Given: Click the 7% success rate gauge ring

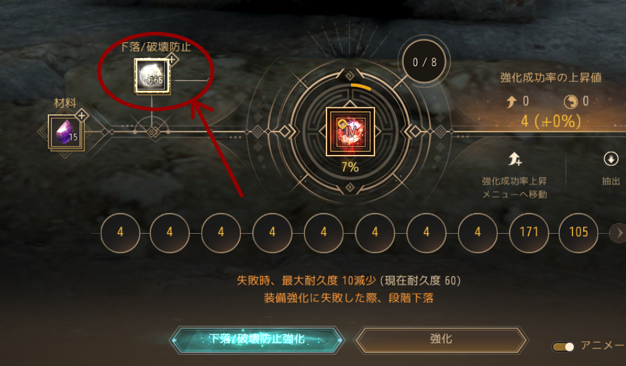Looking at the screenshot, I should pos(350,132).
